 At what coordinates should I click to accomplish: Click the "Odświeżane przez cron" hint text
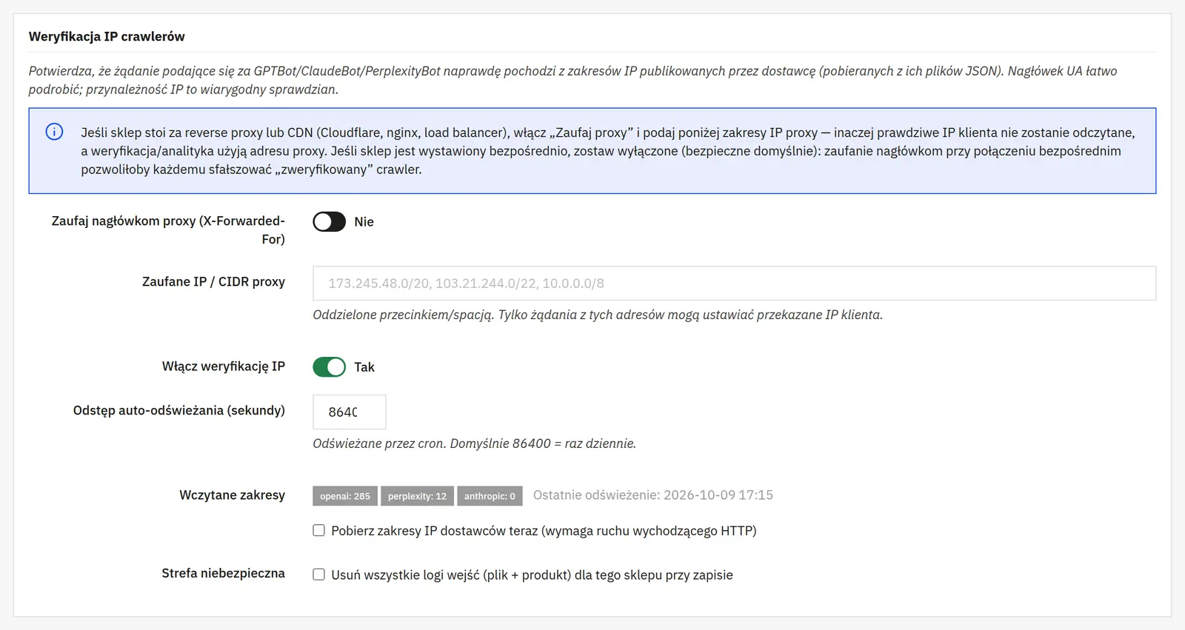[474, 443]
